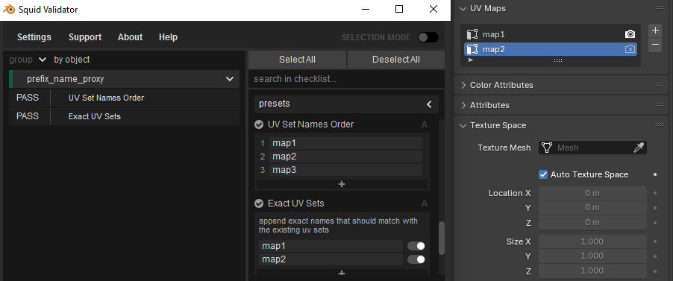Add a name row under Exact UV Sets list

click(x=342, y=272)
